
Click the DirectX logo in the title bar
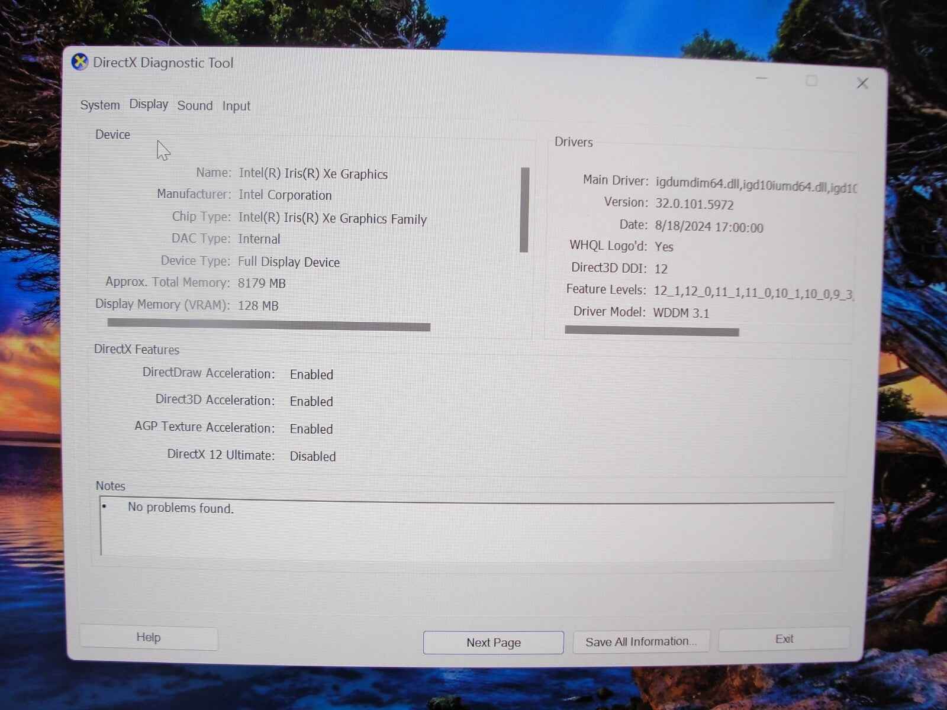pyautogui.click(x=79, y=62)
